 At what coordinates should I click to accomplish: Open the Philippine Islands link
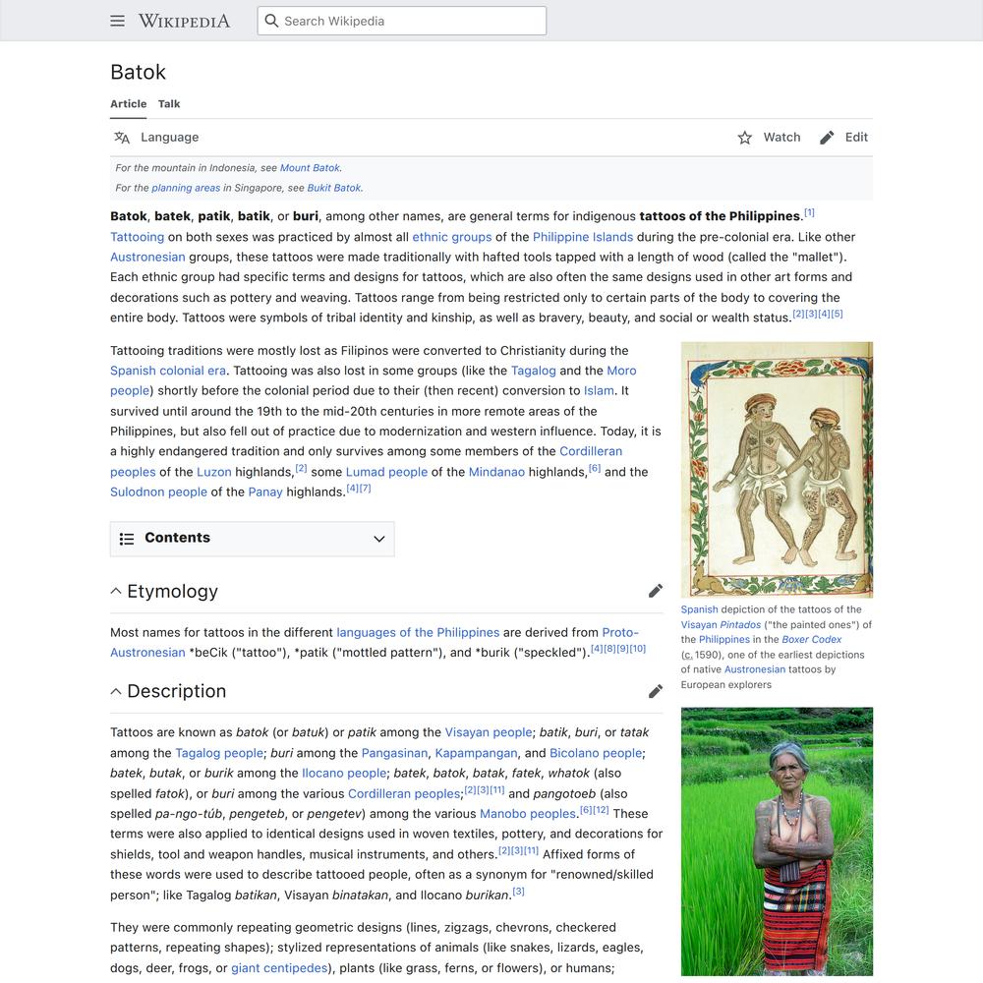click(x=583, y=237)
